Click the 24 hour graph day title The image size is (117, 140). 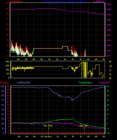point(64,2)
